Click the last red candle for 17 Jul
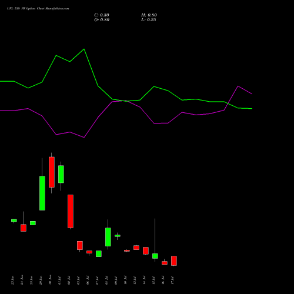 (174, 260)
